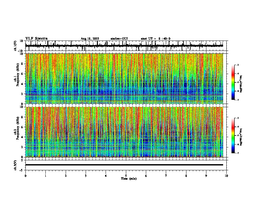
Task: Click the "start UT = 8:40:0" text
Action: pyautogui.click(x=156, y=39)
